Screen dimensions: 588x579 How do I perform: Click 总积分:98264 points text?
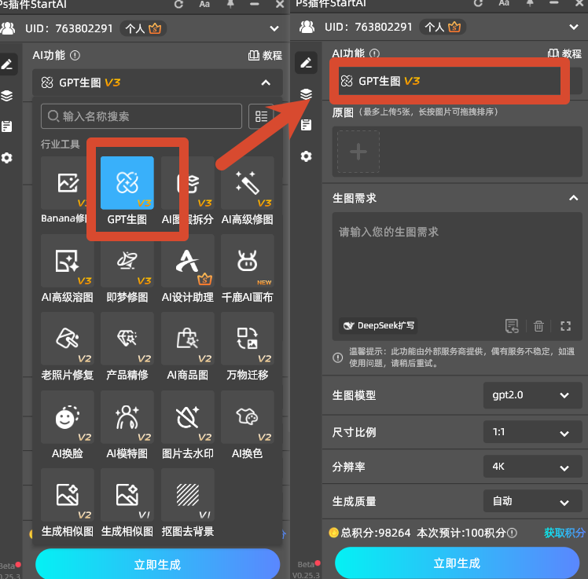coord(376,533)
